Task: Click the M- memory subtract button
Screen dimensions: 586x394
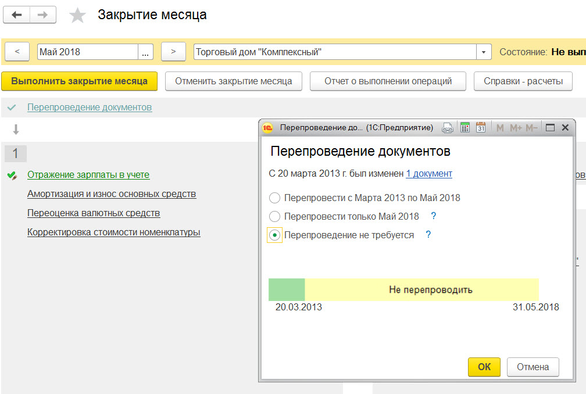Action: [x=531, y=128]
